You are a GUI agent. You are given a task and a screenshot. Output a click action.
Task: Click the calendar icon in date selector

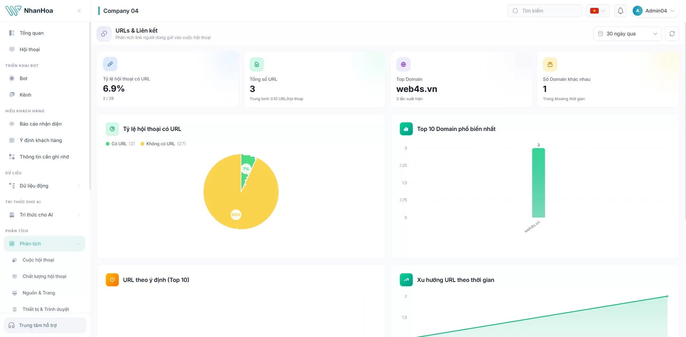point(601,34)
